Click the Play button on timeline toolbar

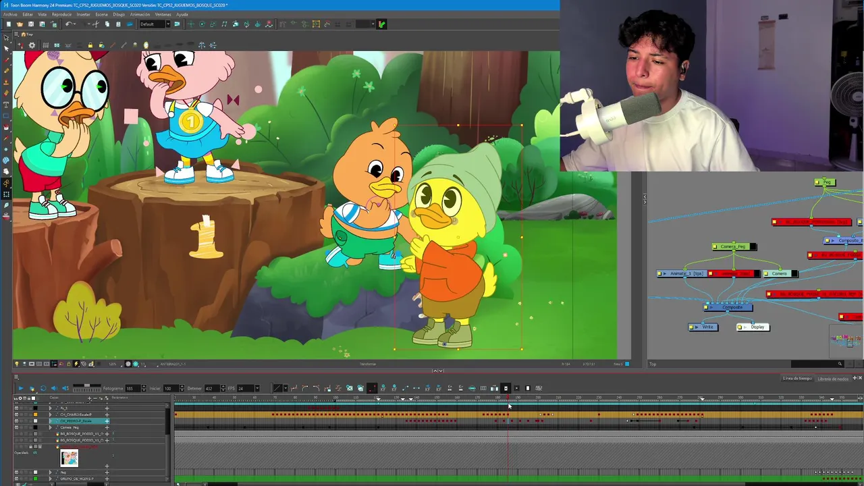[x=21, y=388]
